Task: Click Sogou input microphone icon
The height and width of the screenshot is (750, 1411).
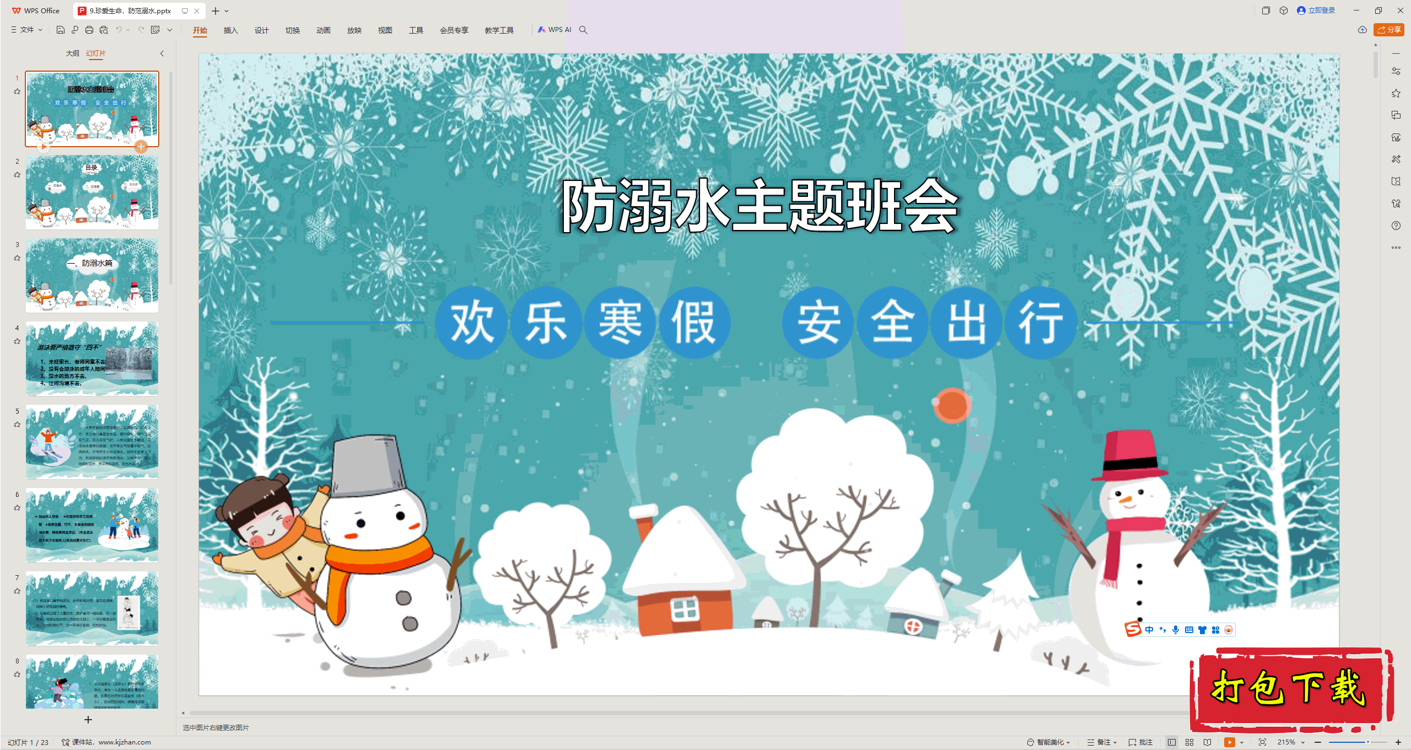Action: click(x=1176, y=630)
